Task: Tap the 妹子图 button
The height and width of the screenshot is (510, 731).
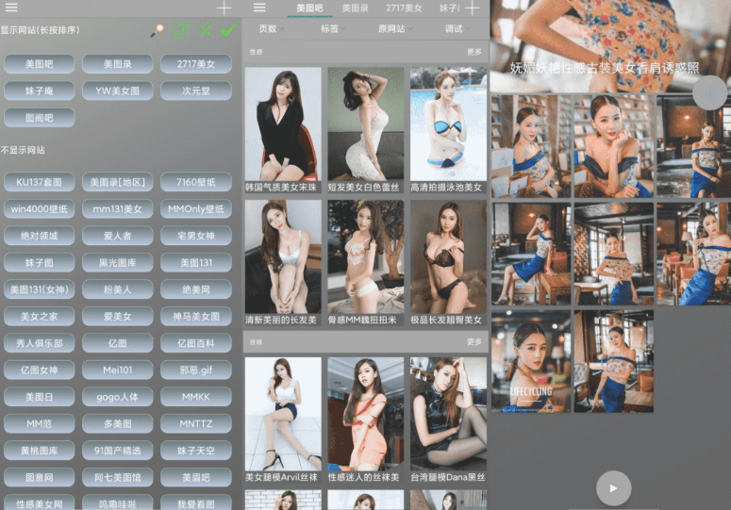Action: (40, 263)
